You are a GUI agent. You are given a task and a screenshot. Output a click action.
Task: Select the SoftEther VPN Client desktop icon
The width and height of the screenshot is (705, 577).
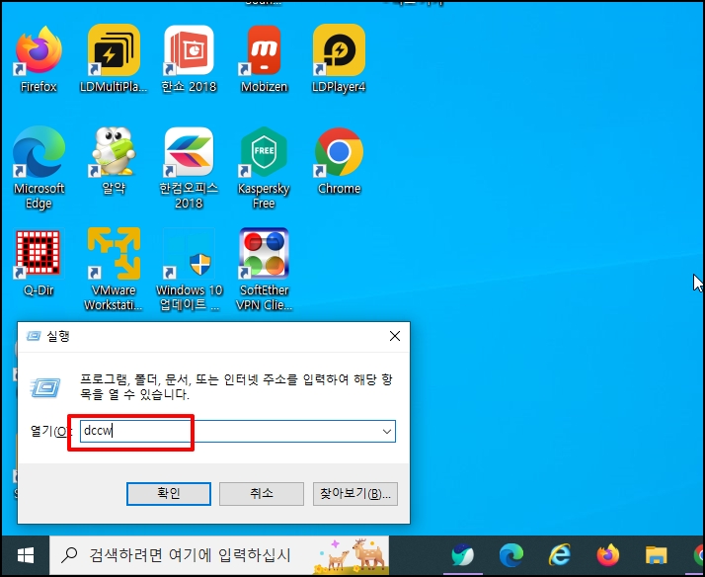click(264, 269)
